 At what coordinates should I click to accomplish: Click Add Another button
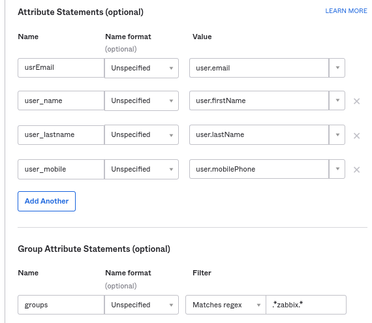47,201
